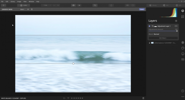The height and width of the screenshot is (100, 185).
Task: Mark photo as favorite with heart icon
Action: point(68,98)
